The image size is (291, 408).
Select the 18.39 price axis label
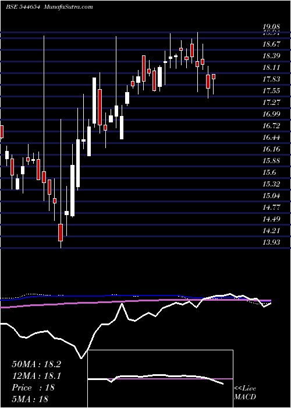point(271,56)
